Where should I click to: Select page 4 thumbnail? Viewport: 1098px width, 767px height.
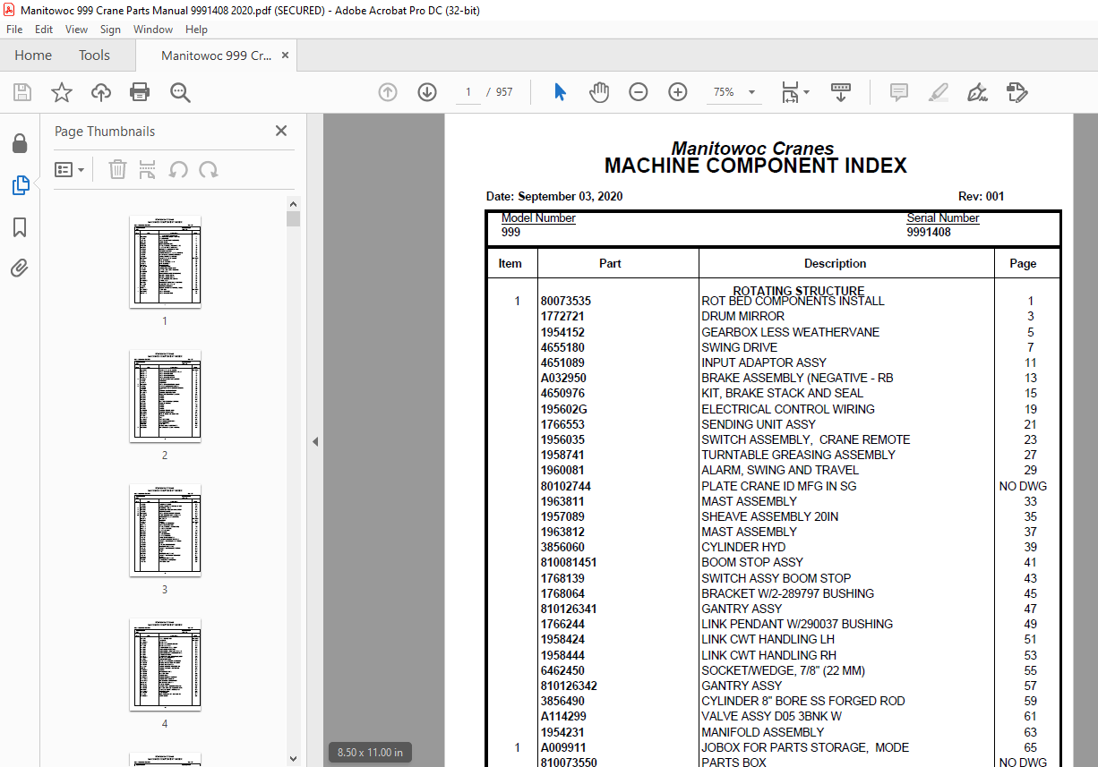point(165,664)
